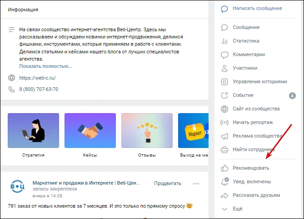
Task: Click the Кейсы card label
Action: [x=90, y=155]
